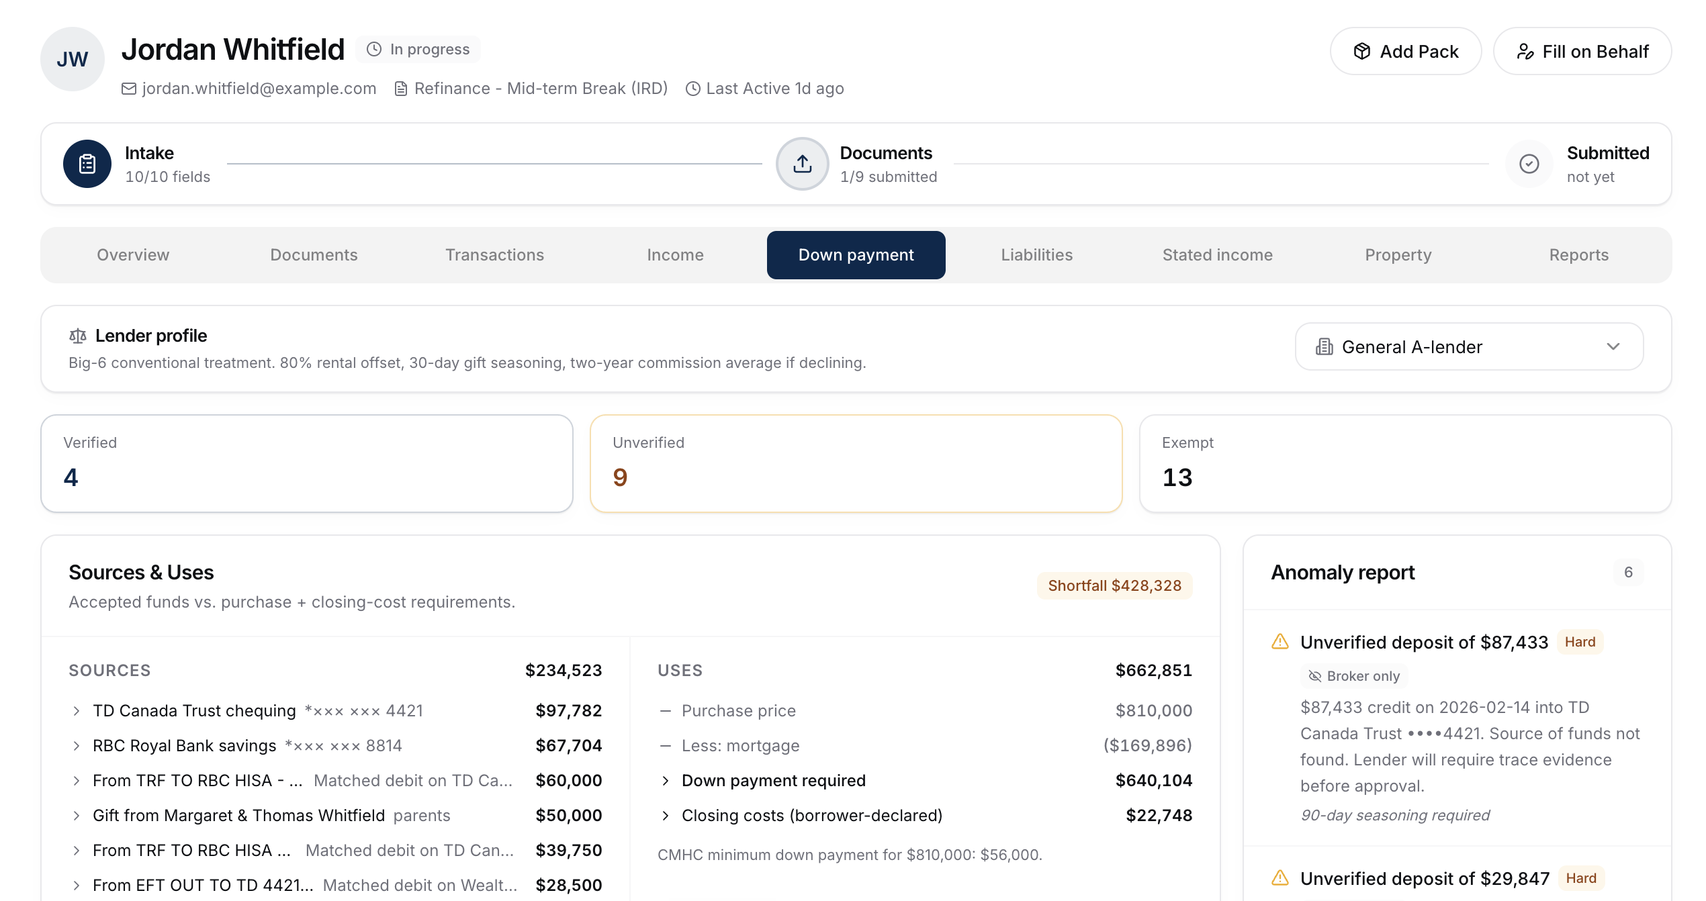Click the Sources & Uses heading
This screenshot has width=1706, height=901.
click(x=141, y=573)
